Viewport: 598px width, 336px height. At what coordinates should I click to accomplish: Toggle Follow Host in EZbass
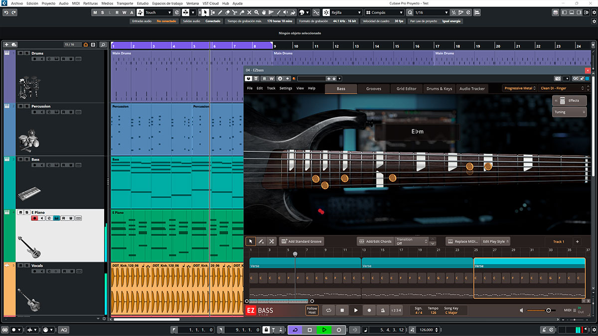click(312, 310)
